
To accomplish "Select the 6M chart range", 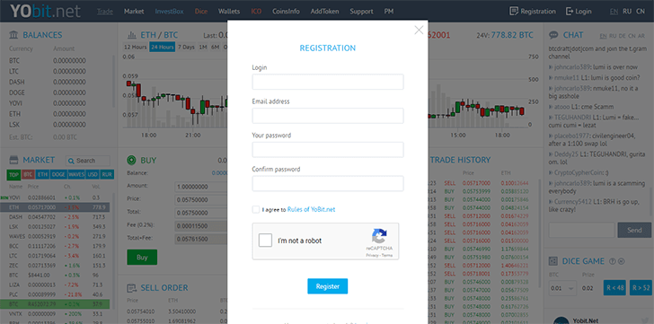I will point(216,47).
